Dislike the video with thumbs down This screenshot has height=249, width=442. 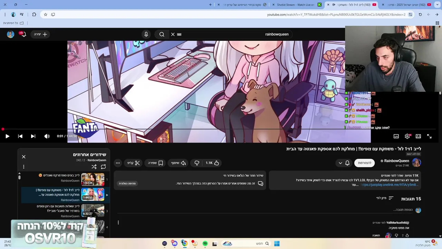(197, 163)
